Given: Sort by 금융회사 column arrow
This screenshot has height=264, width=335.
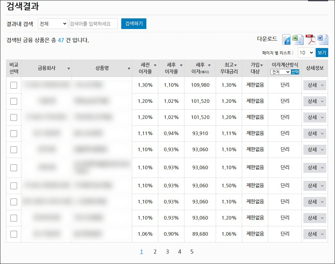Looking at the screenshot, I should click(69, 69).
